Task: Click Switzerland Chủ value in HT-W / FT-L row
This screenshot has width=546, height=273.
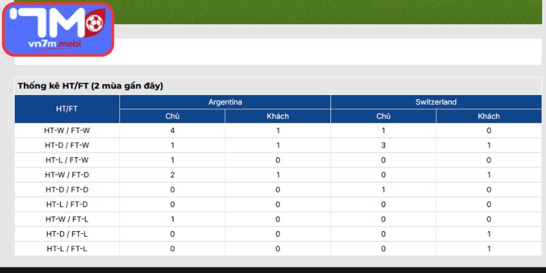Action: (384, 219)
